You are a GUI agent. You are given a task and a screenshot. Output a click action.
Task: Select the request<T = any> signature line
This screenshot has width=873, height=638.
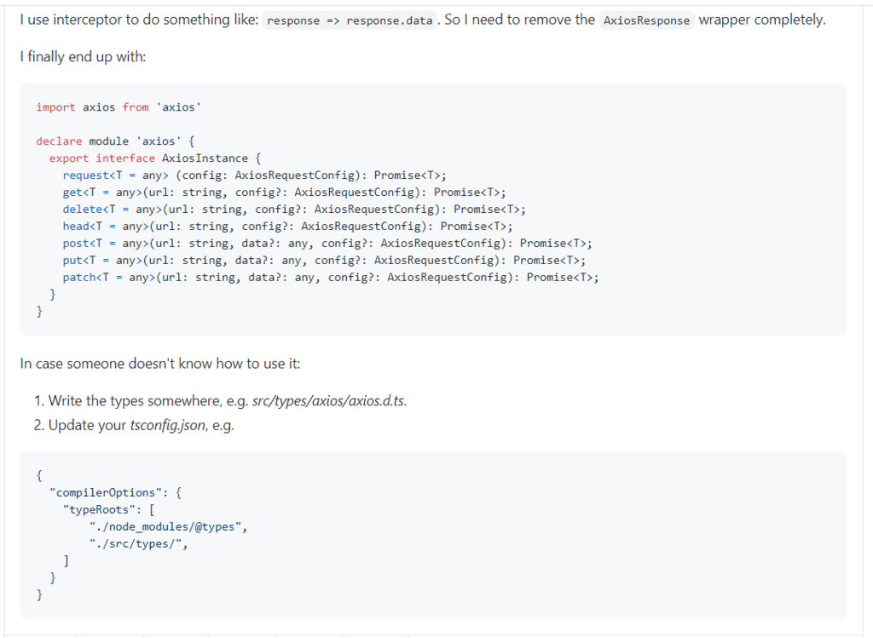coord(254,175)
